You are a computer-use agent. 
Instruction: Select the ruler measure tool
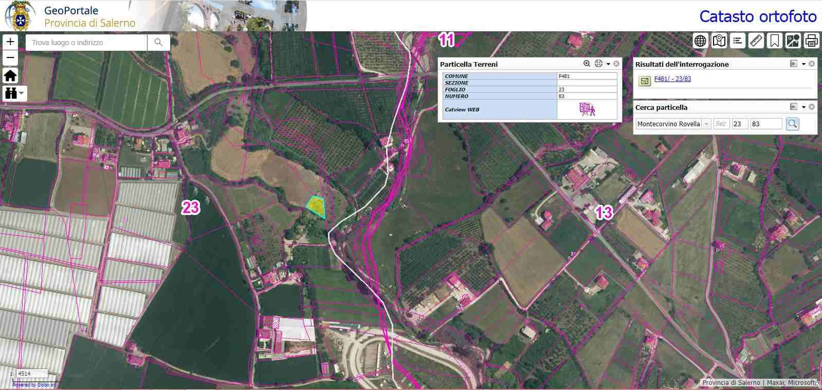[x=756, y=41]
